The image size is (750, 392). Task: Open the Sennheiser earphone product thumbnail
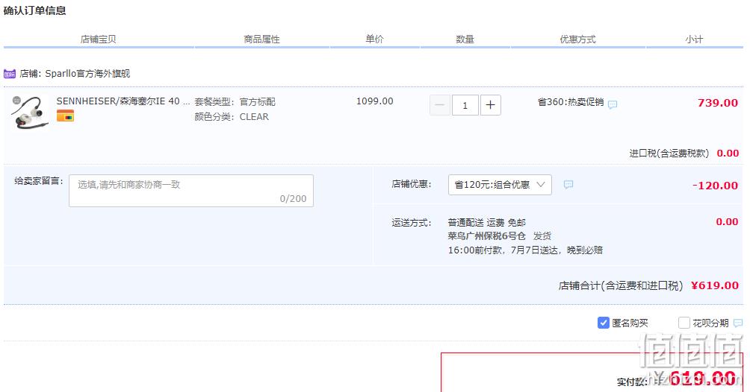pos(30,113)
